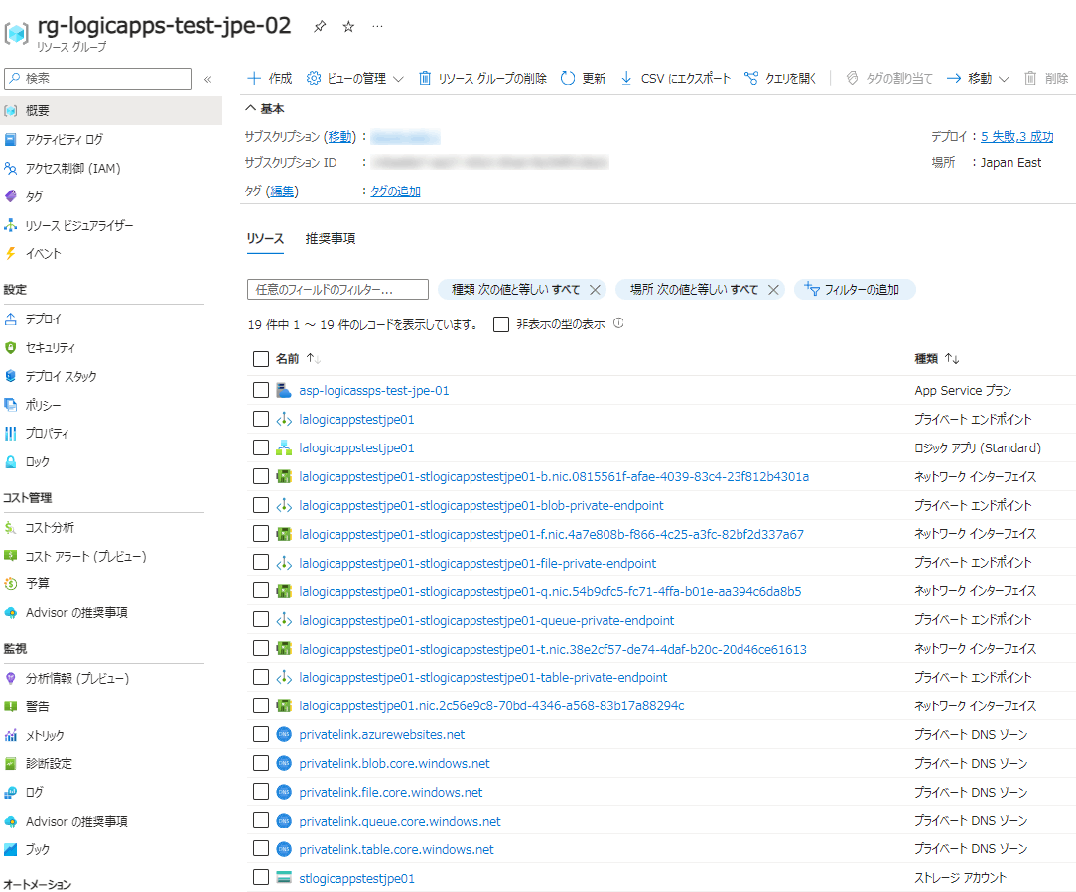Toggle the select-all checkbox beside 名前
Image resolution: width=1076 pixels, height=892 pixels.
click(x=261, y=359)
